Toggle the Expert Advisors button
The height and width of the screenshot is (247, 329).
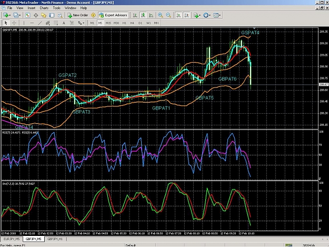click(113, 15)
